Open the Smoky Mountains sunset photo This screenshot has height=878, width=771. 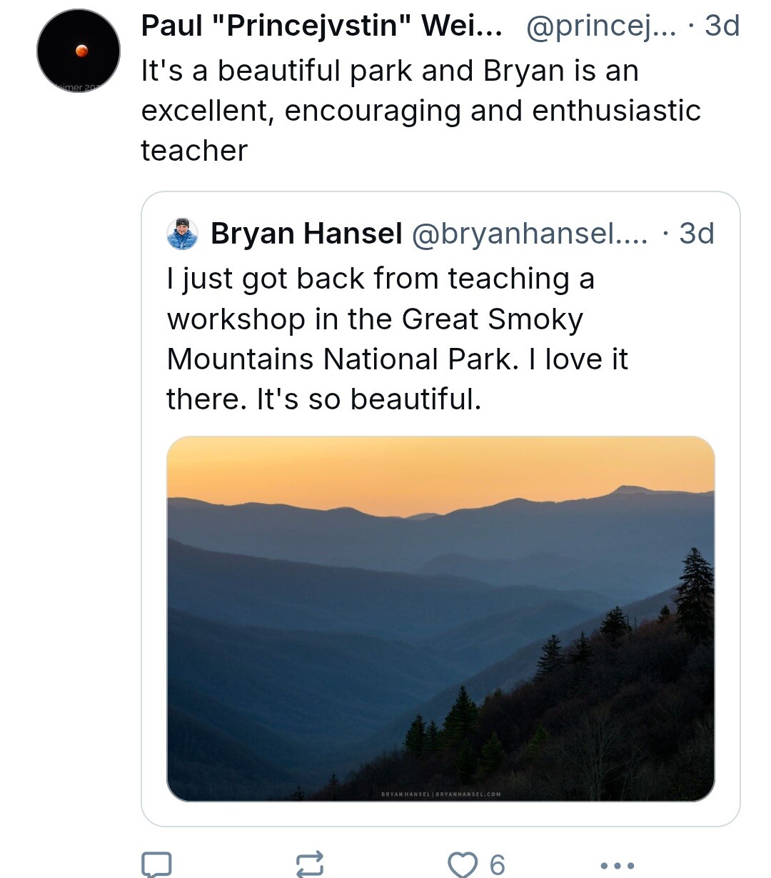coord(440,619)
